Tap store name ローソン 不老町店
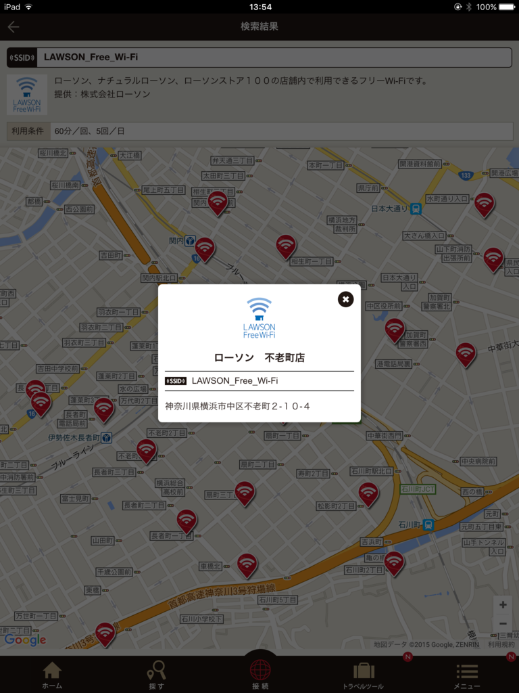This screenshot has width=519, height=693. click(259, 357)
